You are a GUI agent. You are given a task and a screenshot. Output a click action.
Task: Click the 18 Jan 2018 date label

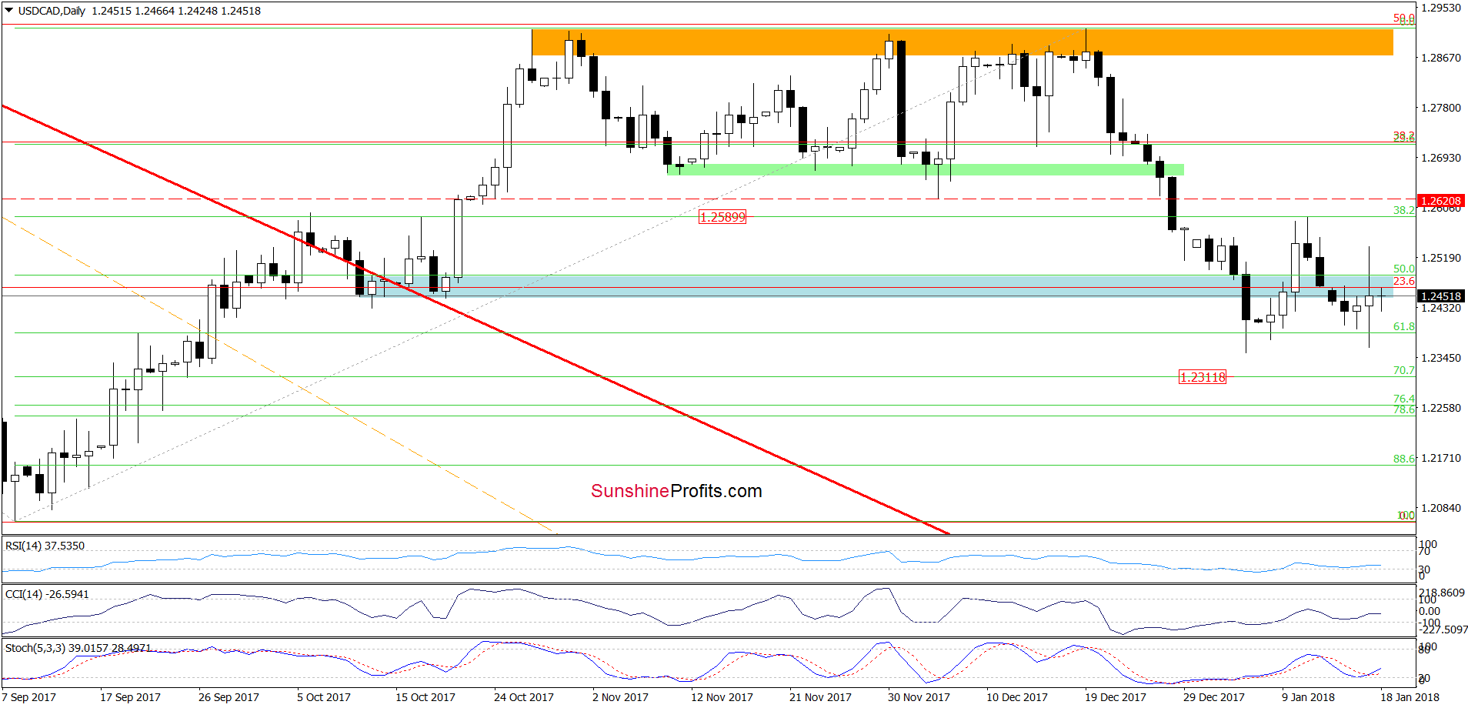[1410, 697]
